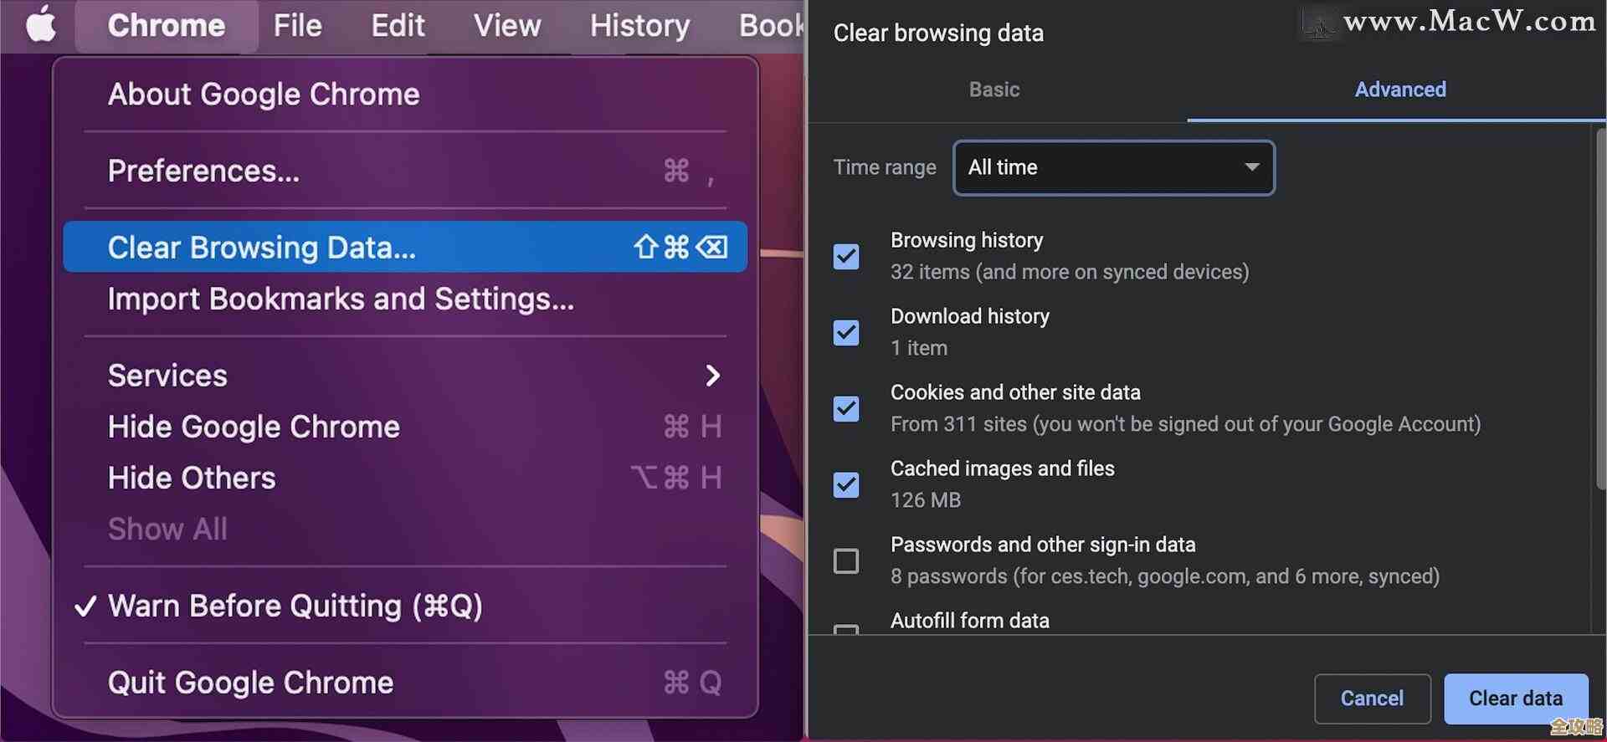
Task: Toggle Cookies and other site data checkbox
Action: 846,409
